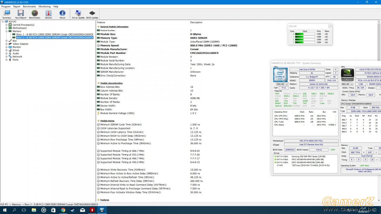Image resolution: width=381 pixels, height=214 pixels.
Task: Open the Program menu
Action: (6, 6)
